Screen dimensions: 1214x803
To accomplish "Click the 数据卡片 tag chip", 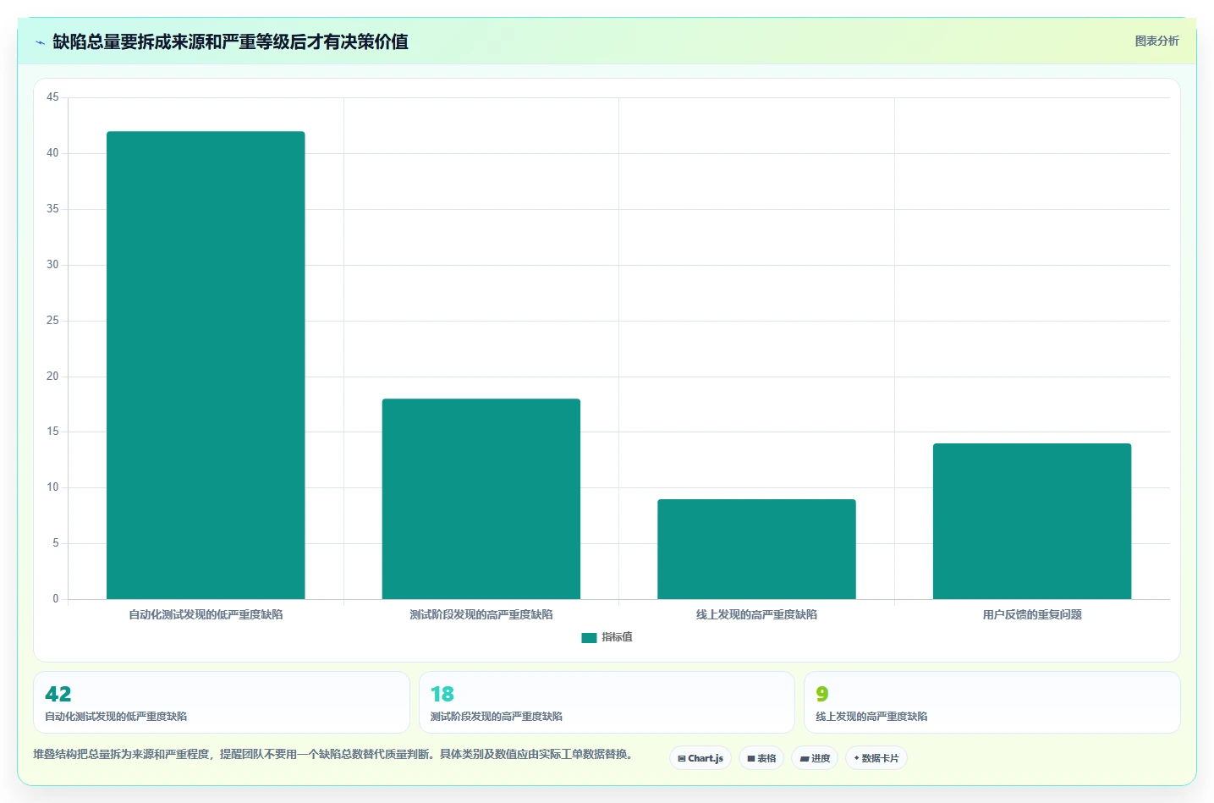I will (x=876, y=758).
